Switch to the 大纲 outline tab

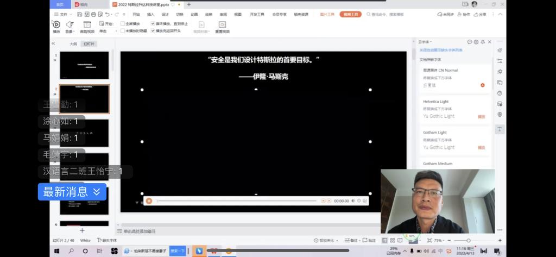point(73,43)
